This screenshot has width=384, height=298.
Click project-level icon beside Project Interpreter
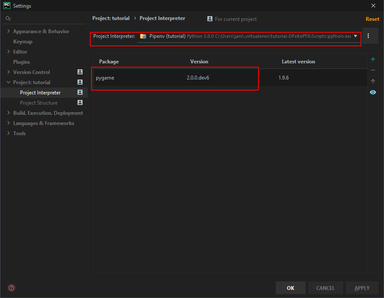point(80,92)
